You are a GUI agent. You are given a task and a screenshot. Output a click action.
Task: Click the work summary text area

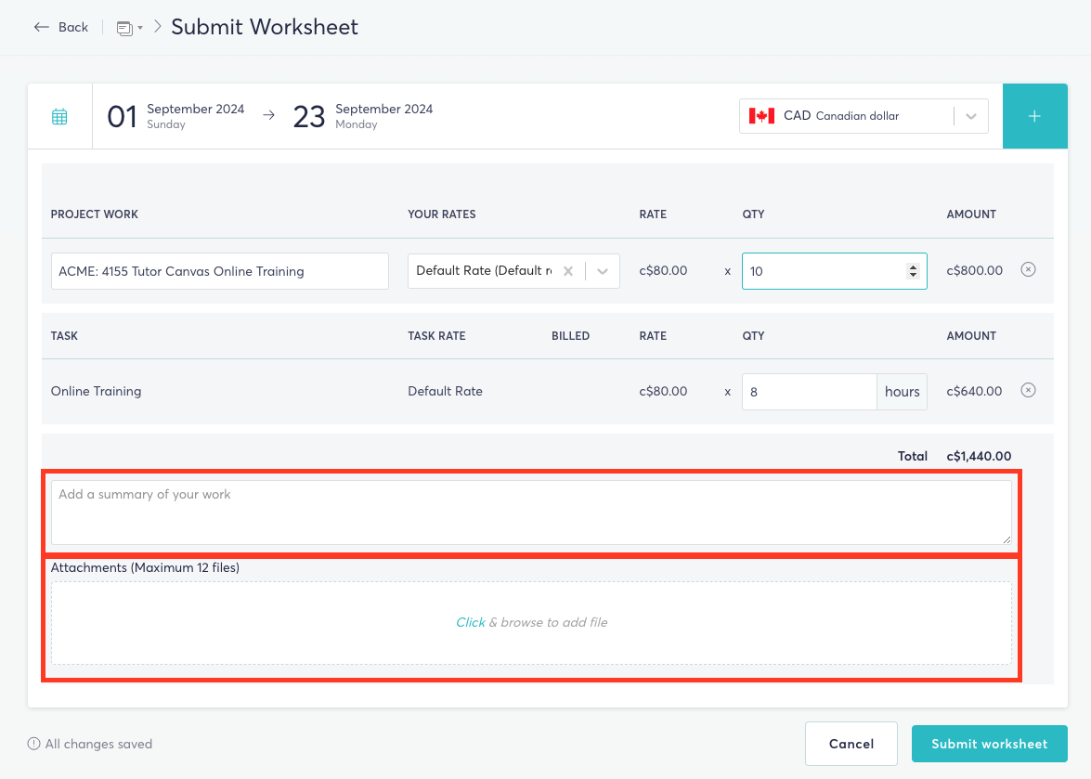531,512
